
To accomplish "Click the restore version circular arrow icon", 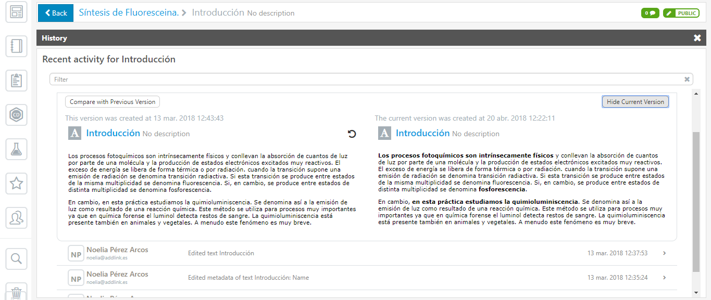I will 352,134.
